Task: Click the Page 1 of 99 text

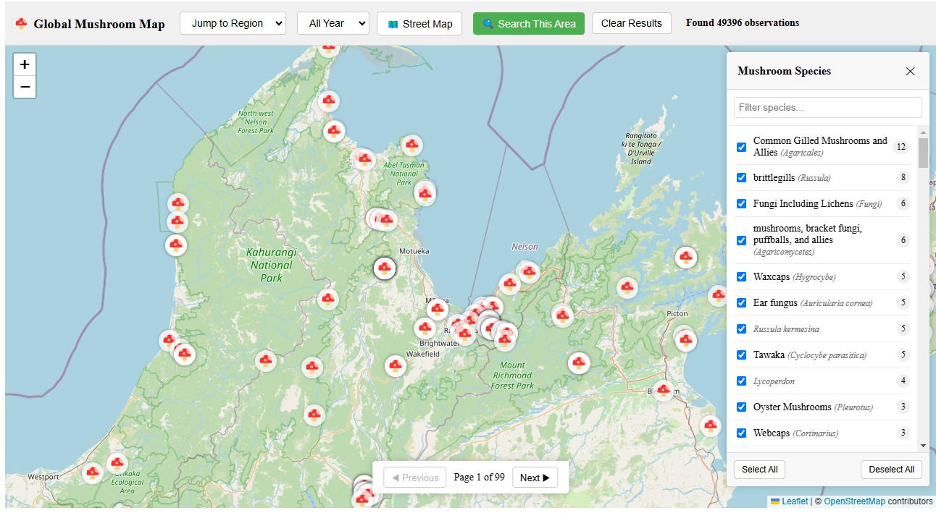Action: [479, 478]
